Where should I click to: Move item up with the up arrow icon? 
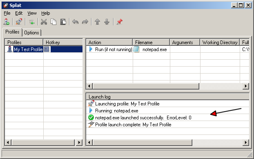pyautogui.click(x=97, y=22)
